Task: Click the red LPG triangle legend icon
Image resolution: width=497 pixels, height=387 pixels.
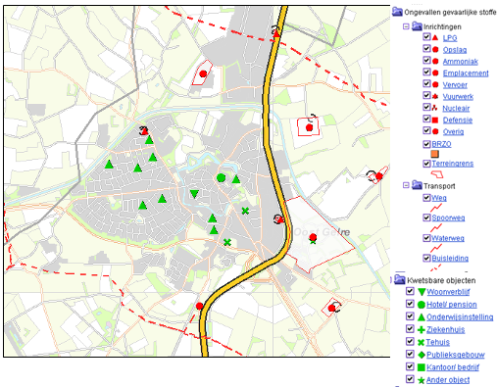Action: pos(435,37)
